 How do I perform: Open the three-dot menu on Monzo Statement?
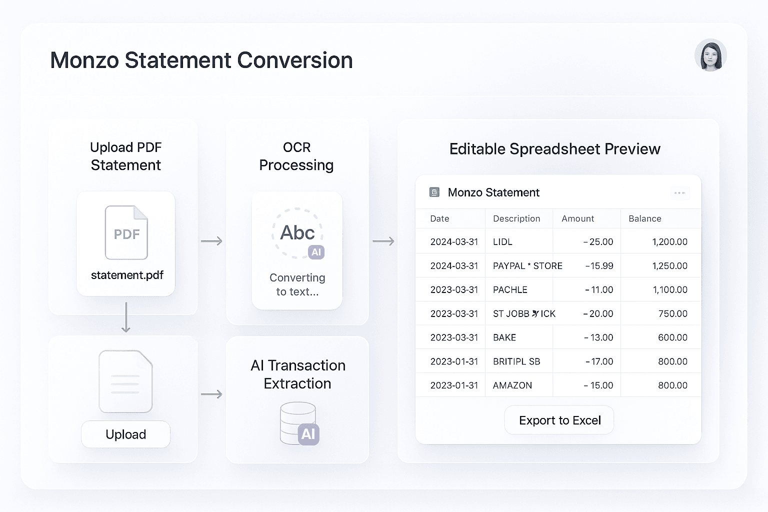click(x=679, y=192)
